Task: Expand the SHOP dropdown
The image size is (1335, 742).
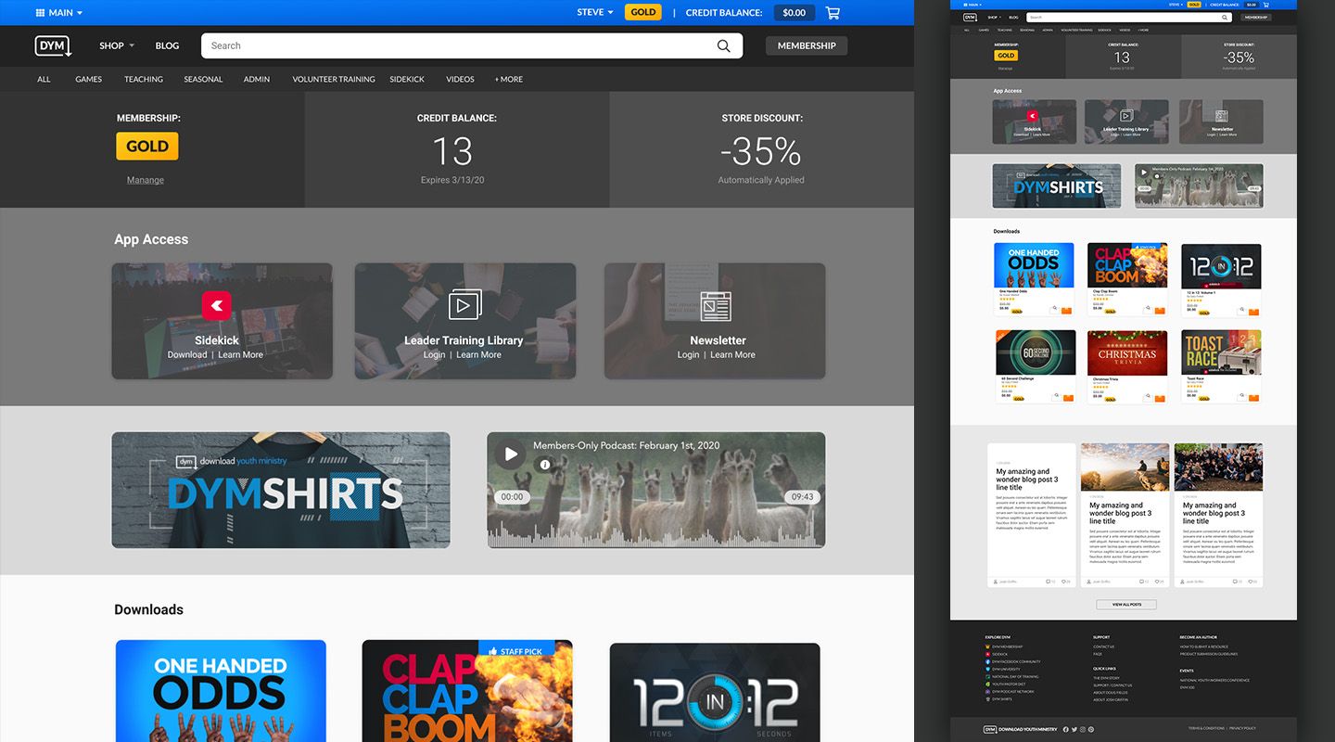Action: [115, 45]
